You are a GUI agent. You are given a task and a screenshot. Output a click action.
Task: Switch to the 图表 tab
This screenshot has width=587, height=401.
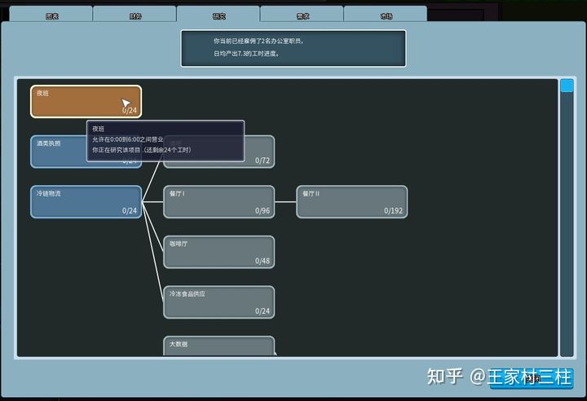pyautogui.click(x=51, y=15)
